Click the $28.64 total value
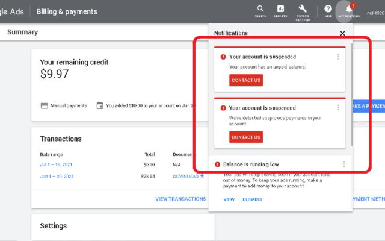The width and height of the screenshot is (385, 241). (148, 177)
